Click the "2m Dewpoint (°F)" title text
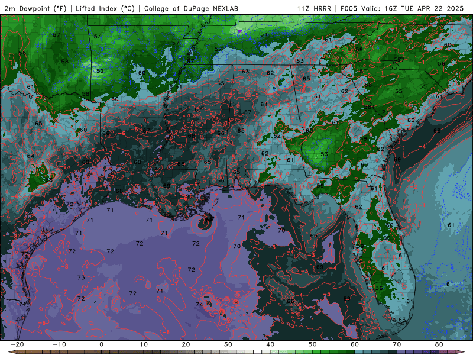The image size is (473, 355). (35, 8)
